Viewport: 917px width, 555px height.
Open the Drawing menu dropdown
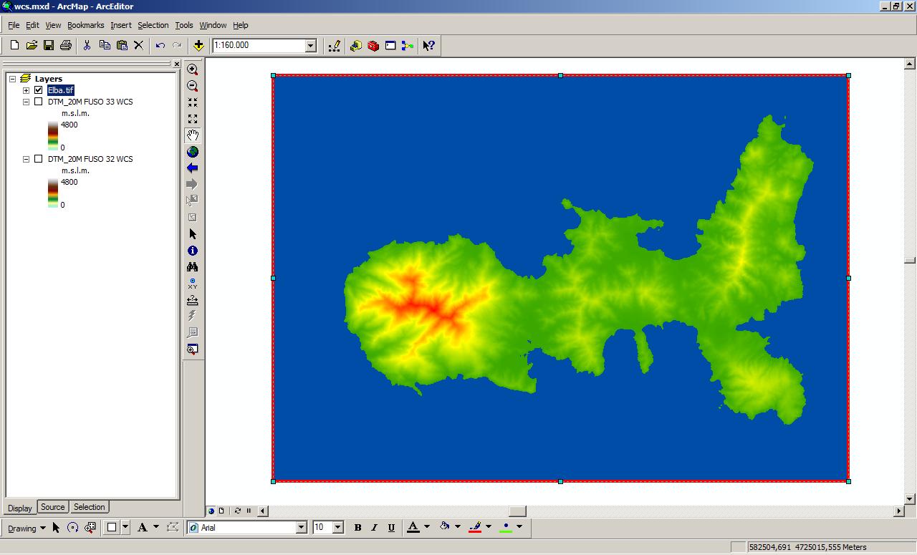pyautogui.click(x=27, y=529)
